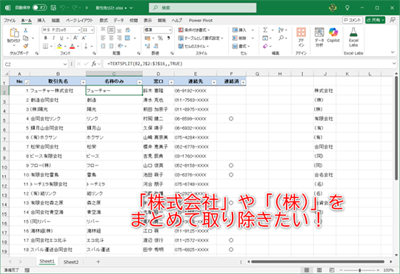Click the horizontal scrollbar
400x274 pixels.
317,261
